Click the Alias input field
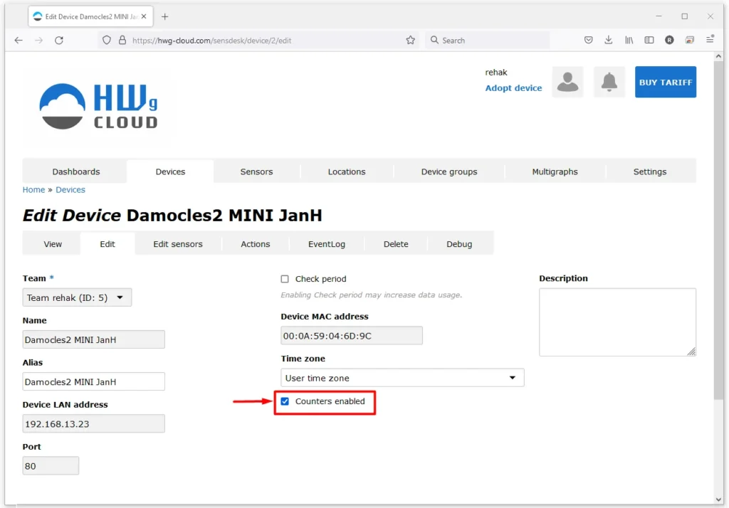729x508 pixels. point(93,381)
